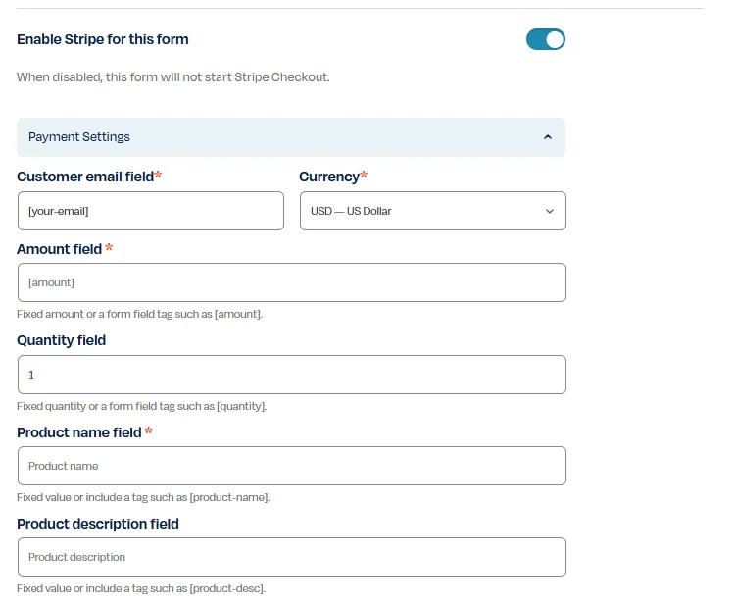This screenshot has width=736, height=608.
Task: Focus the Customer email field input
Action: point(151,211)
